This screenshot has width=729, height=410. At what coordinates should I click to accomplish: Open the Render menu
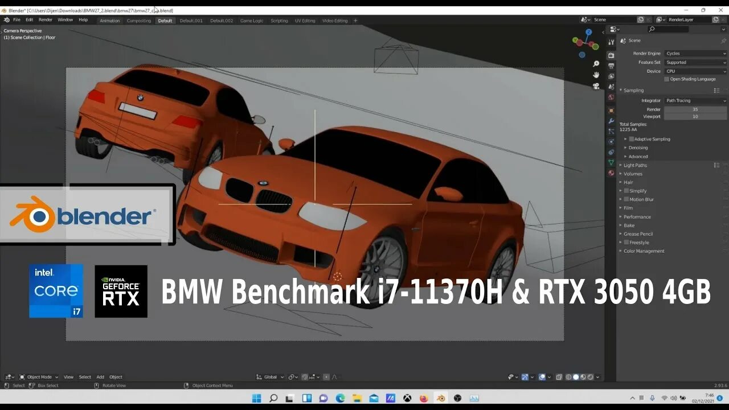pyautogui.click(x=46, y=20)
